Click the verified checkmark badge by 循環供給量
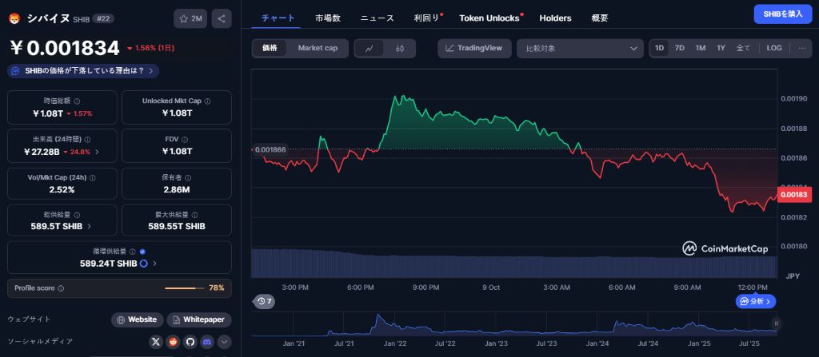Screen dimensions: 819x357 click(x=142, y=252)
